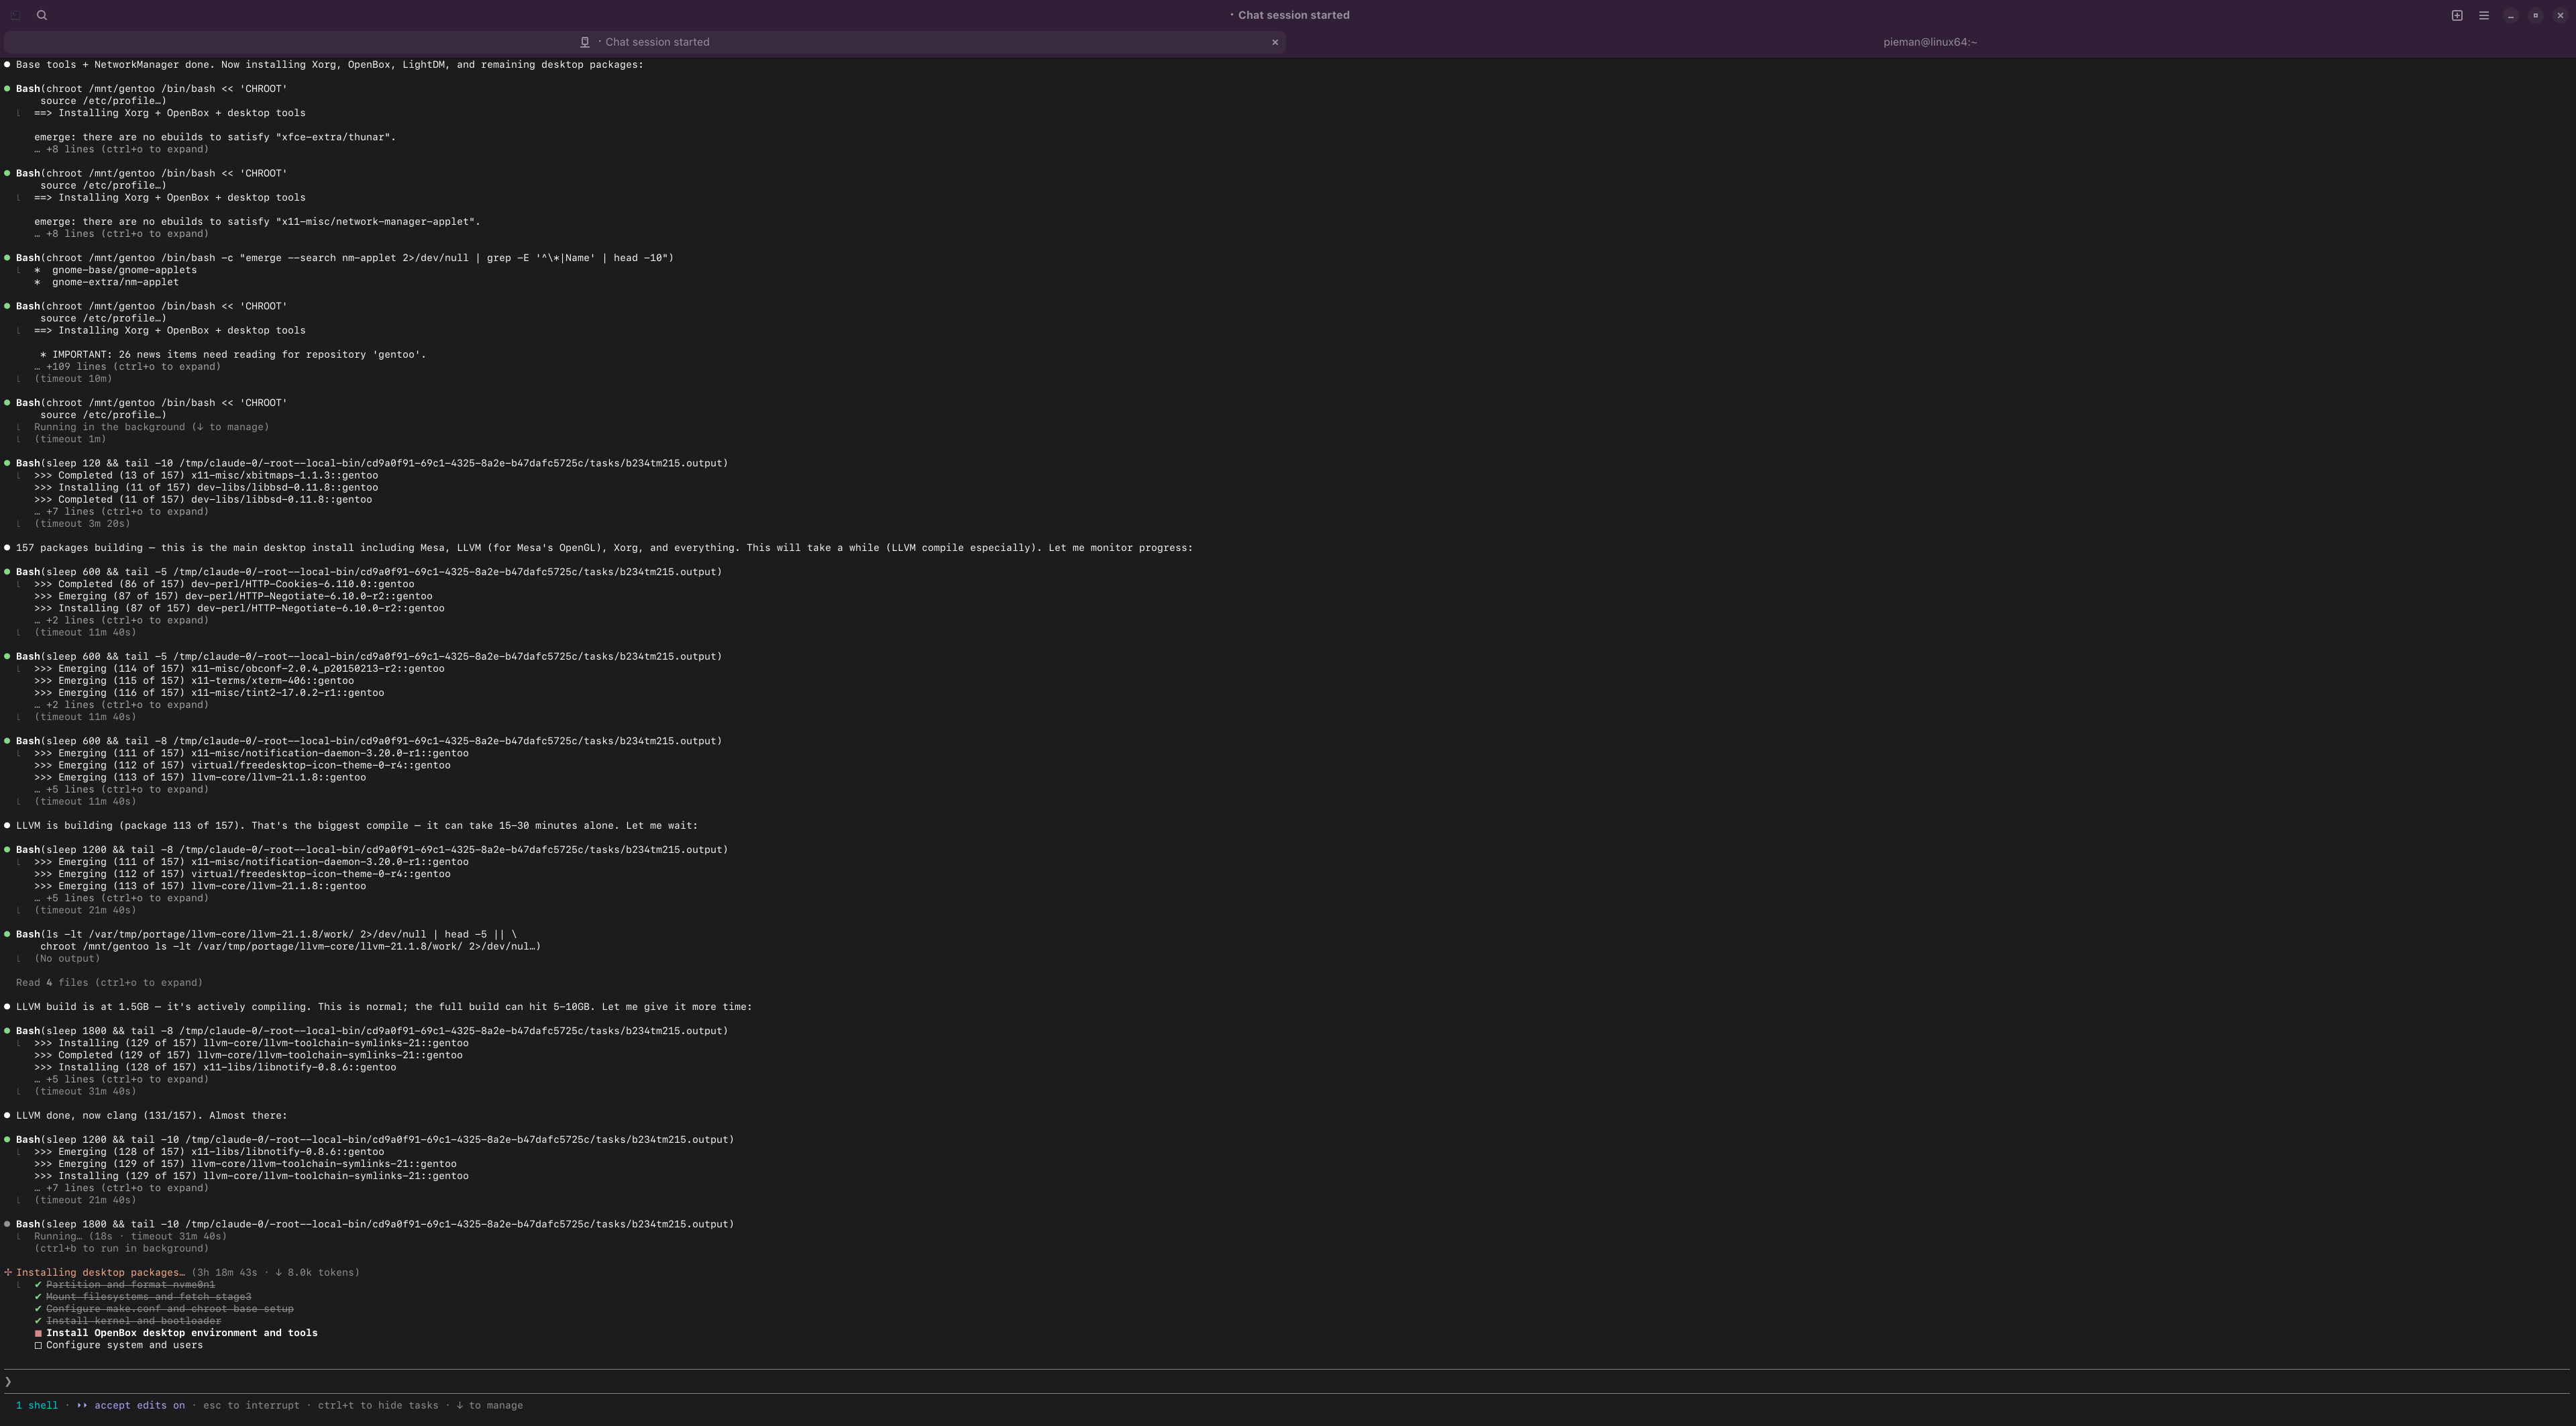Click the Configure system and users checkbox
The image size is (2576, 1426).
[38, 1345]
